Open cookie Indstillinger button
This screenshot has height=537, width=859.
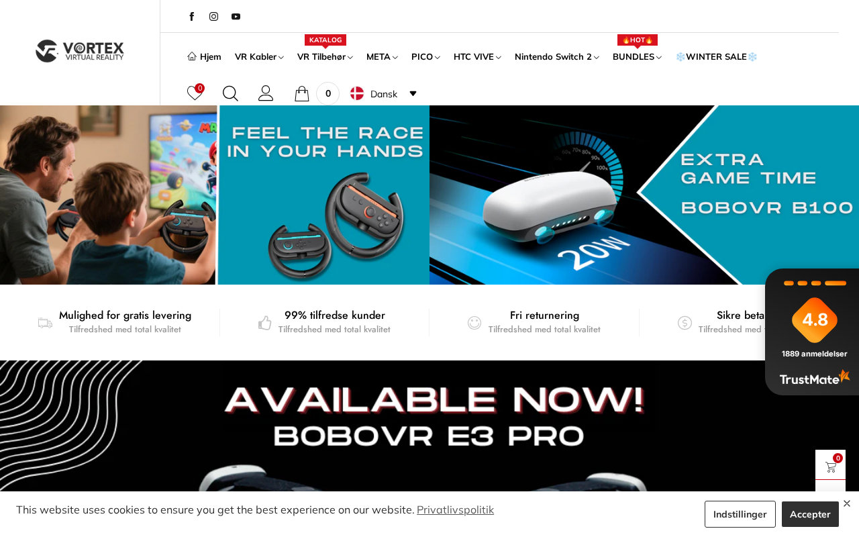pos(740,514)
